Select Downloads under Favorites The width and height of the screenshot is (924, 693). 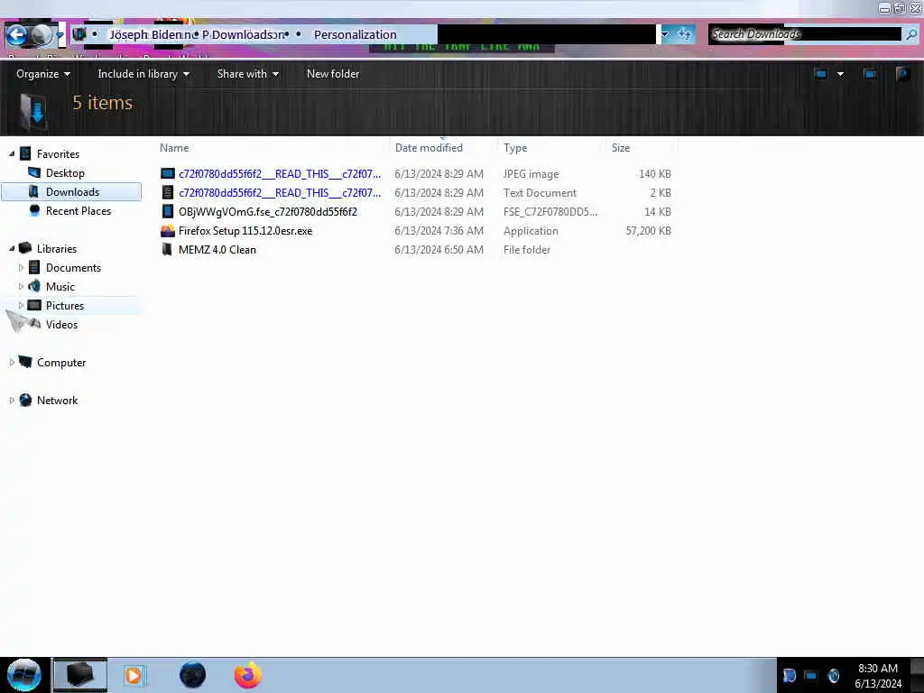[72, 191]
